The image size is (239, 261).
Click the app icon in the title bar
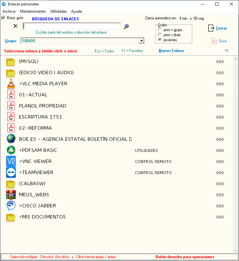tap(4, 4)
